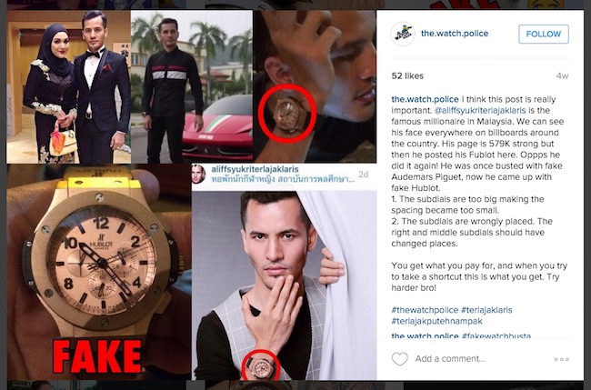
Task: Click the large Hublot watch close-up
Action: pos(99,260)
